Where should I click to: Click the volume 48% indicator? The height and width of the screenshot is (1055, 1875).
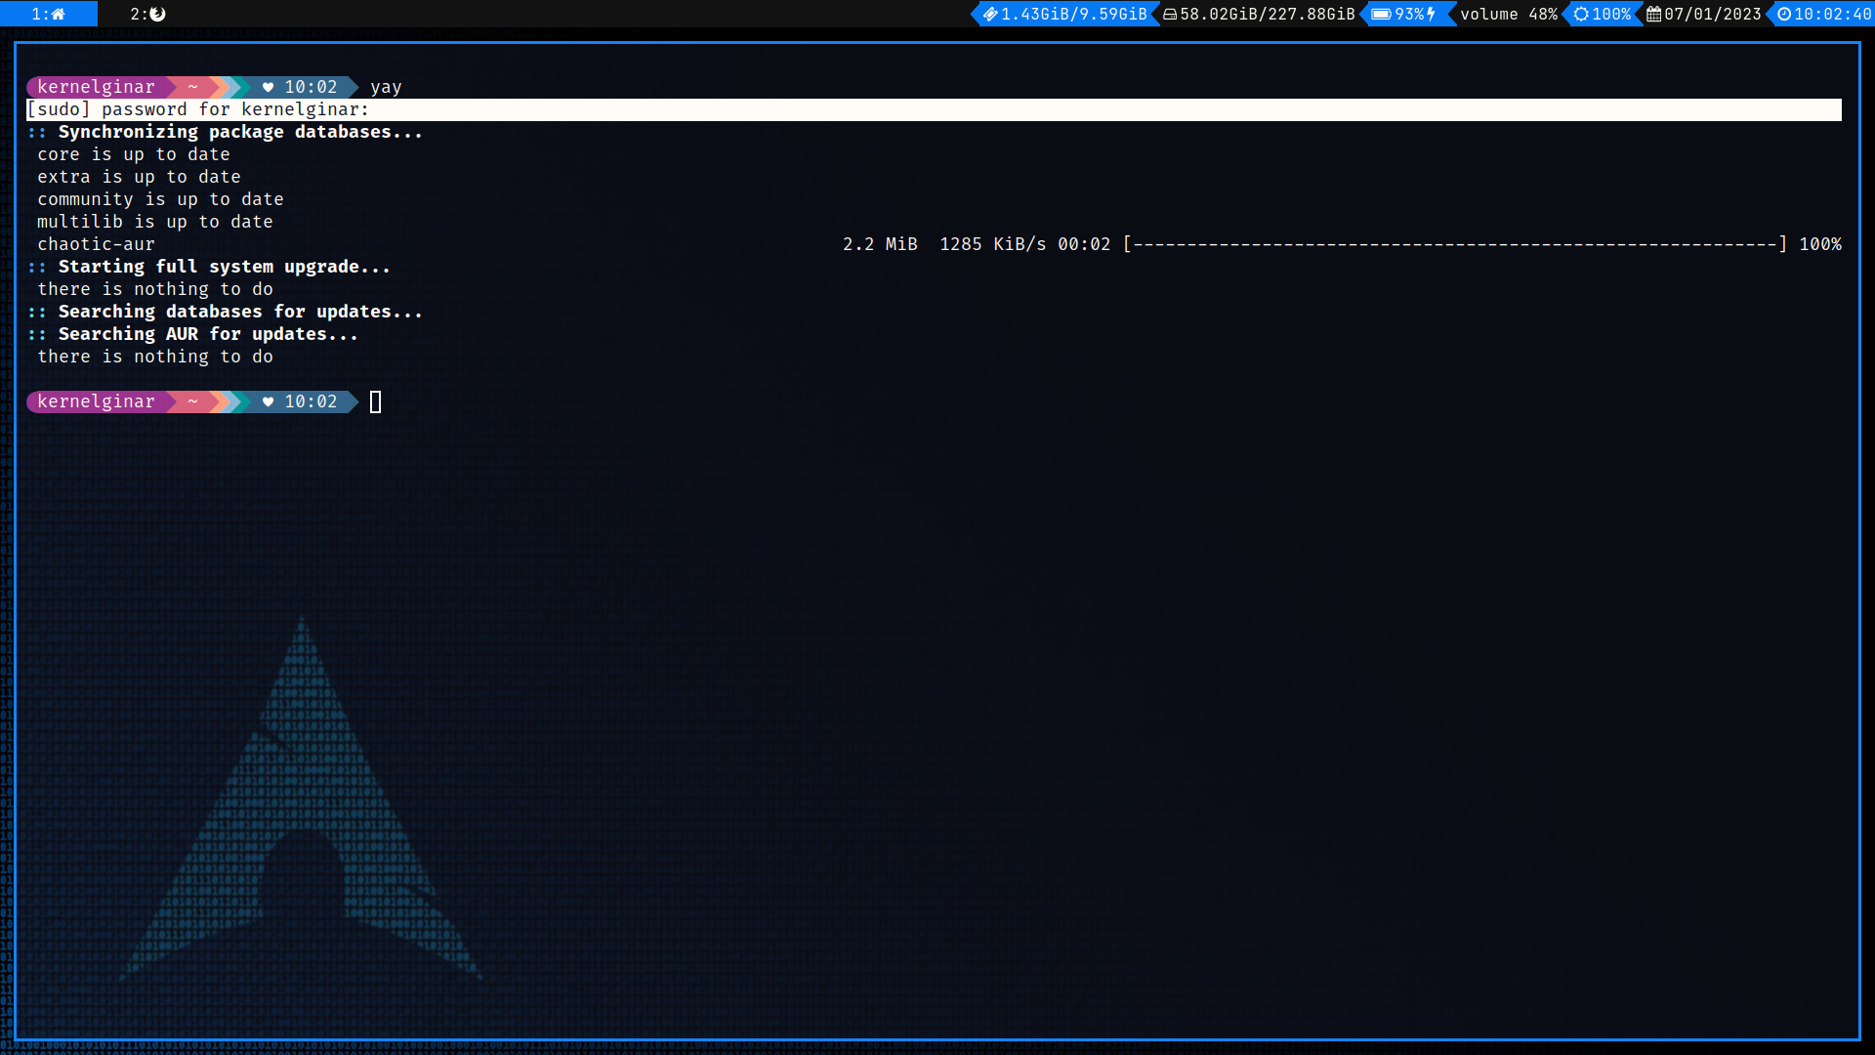click(1508, 14)
